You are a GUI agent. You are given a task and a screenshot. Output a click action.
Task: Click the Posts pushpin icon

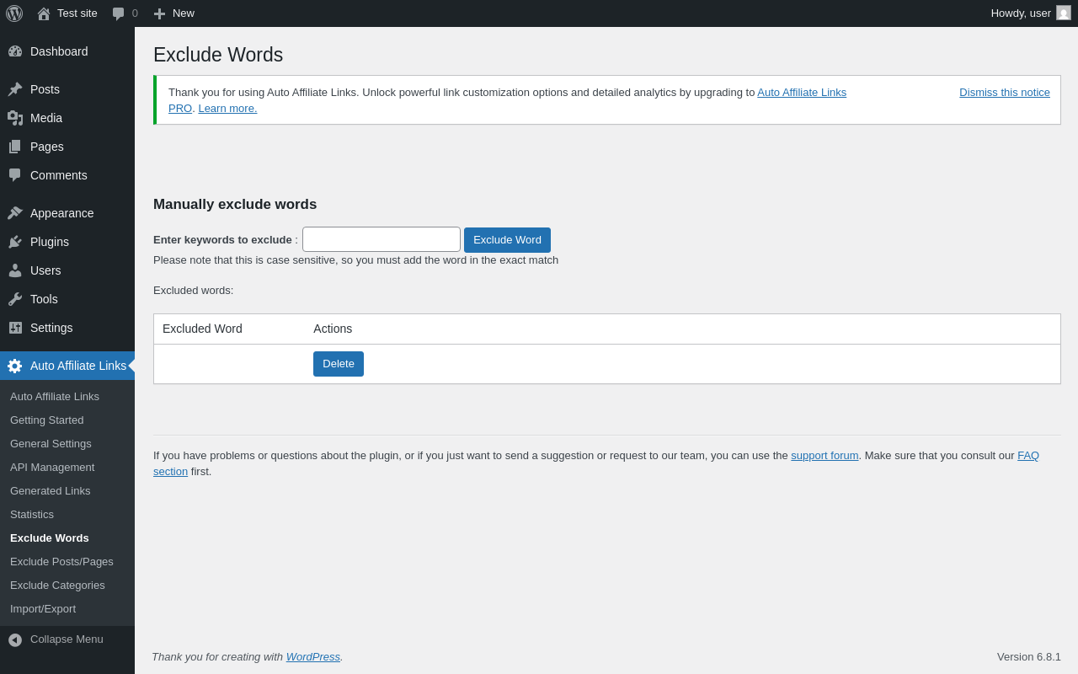(x=15, y=89)
